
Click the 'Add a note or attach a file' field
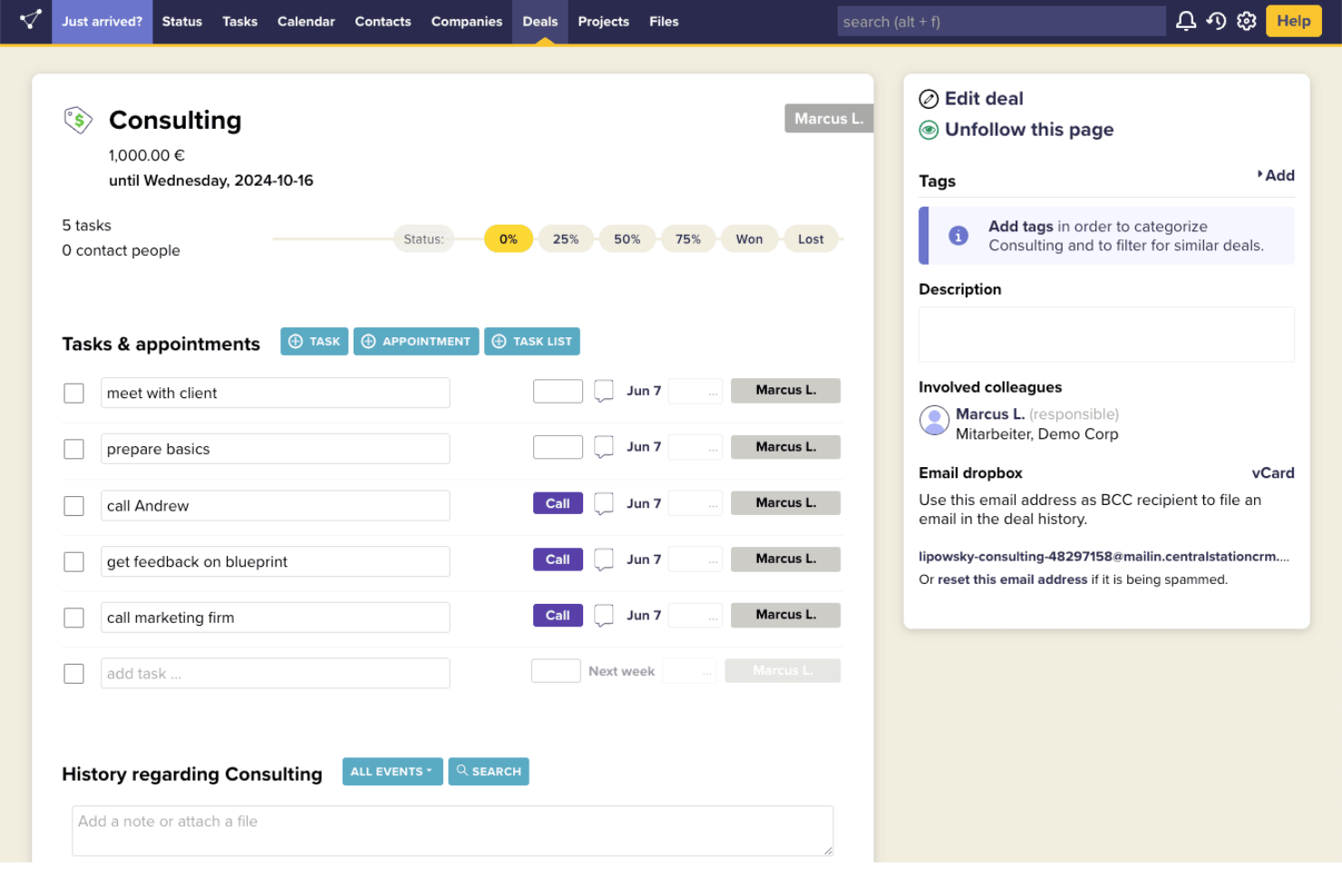(x=452, y=830)
